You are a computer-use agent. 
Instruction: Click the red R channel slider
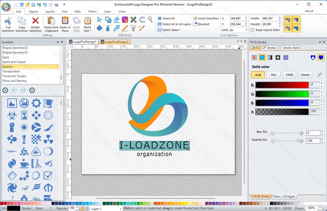click(x=282, y=85)
